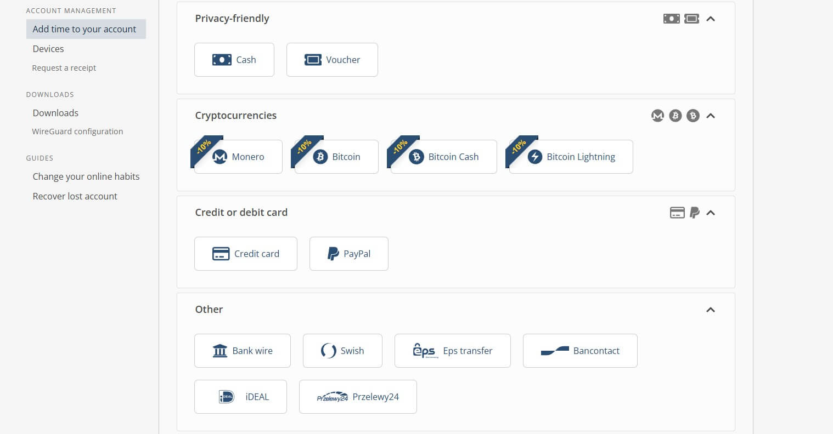This screenshot has width=833, height=434.
Task: Select the Cash payment method icon
Action: tap(234, 59)
